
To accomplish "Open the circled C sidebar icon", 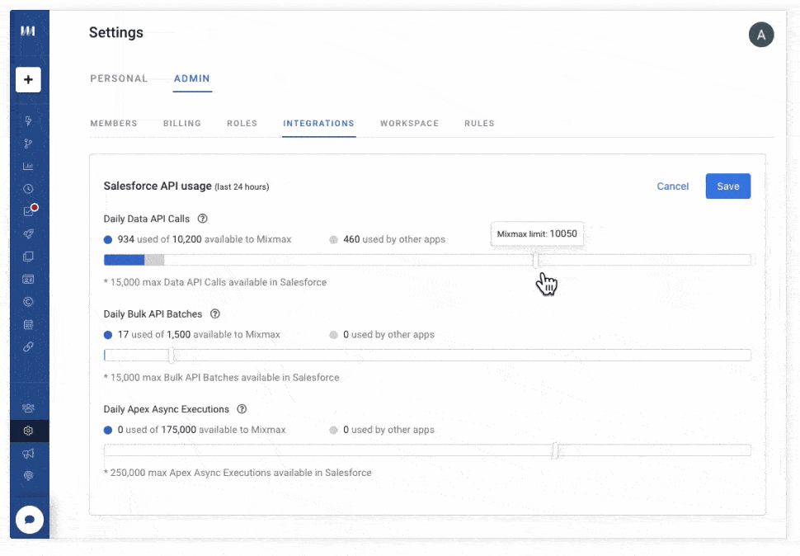I will [x=28, y=301].
